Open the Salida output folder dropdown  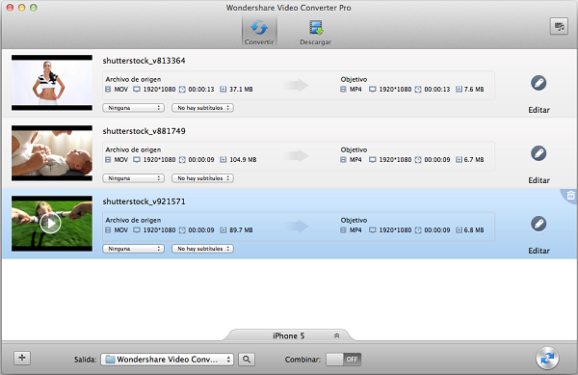(168, 360)
